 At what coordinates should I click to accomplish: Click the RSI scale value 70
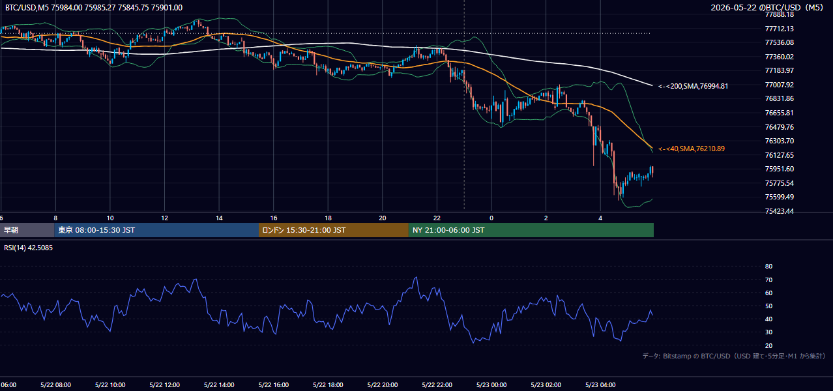769,280
